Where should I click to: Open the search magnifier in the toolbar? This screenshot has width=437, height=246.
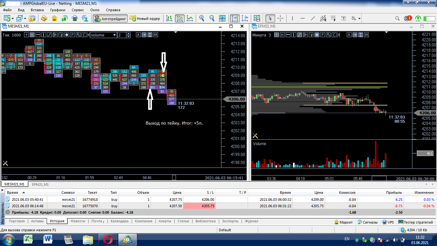pyautogui.click(x=397, y=18)
